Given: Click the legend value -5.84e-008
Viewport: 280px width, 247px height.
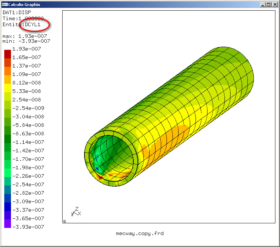Looking at the screenshot, I should coord(28,125).
